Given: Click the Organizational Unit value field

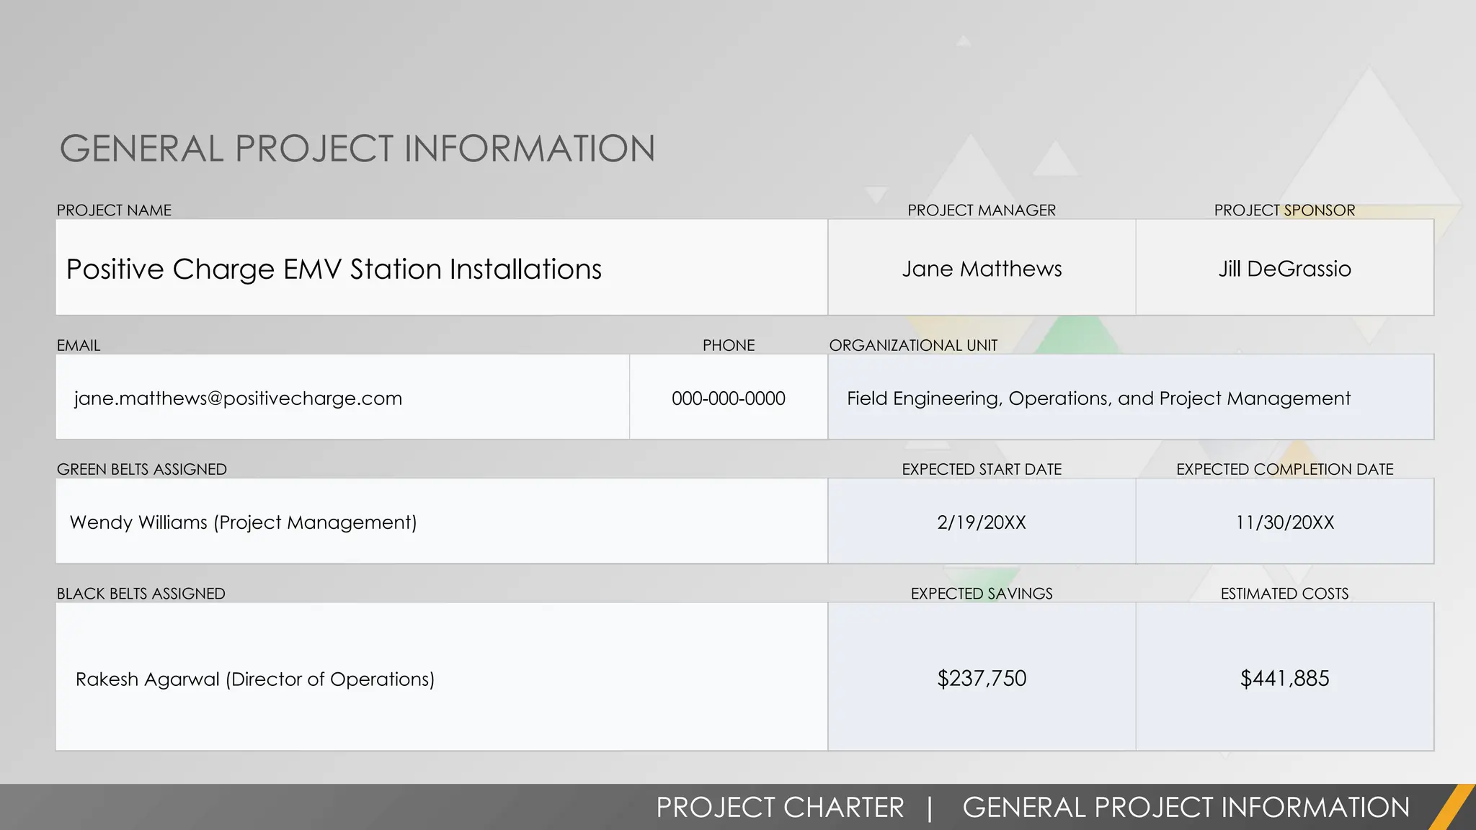Looking at the screenshot, I should (x=1098, y=398).
